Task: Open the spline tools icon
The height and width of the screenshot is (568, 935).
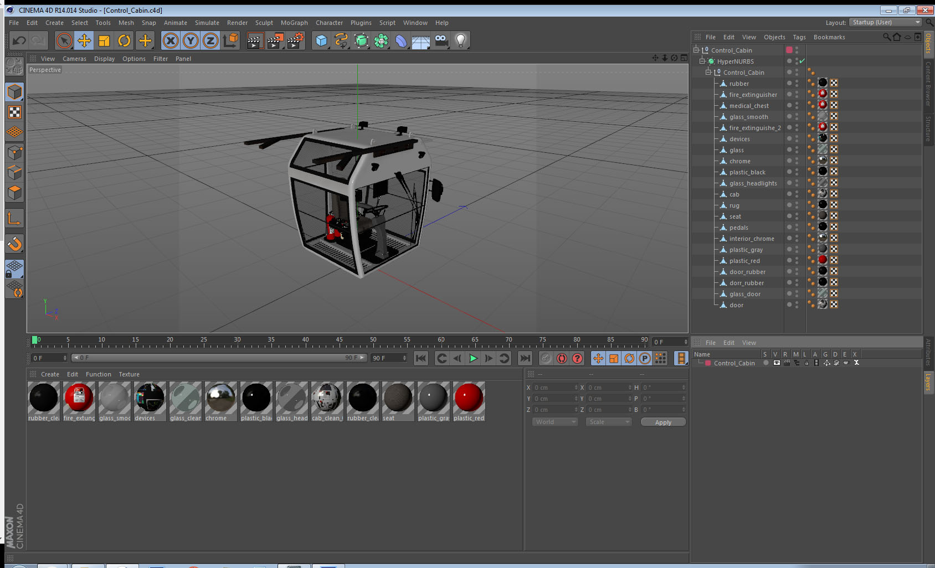Action: point(341,40)
